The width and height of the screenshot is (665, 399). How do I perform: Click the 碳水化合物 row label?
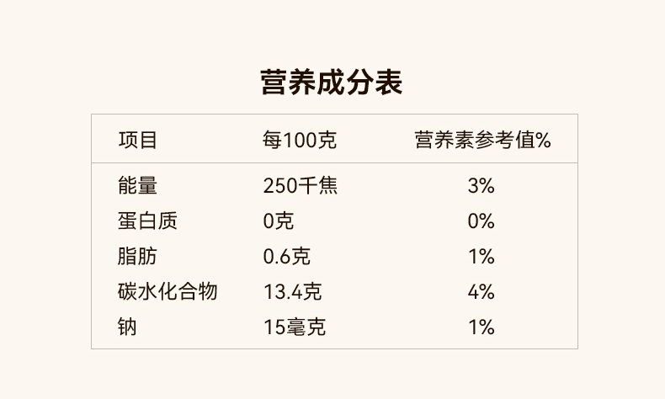tap(168, 292)
